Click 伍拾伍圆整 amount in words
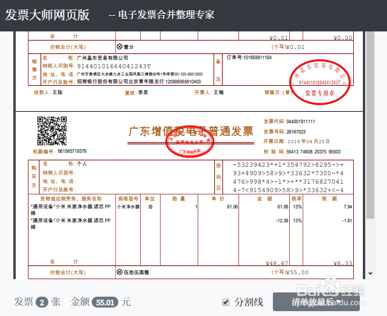387x316 pixels. [x=136, y=272]
